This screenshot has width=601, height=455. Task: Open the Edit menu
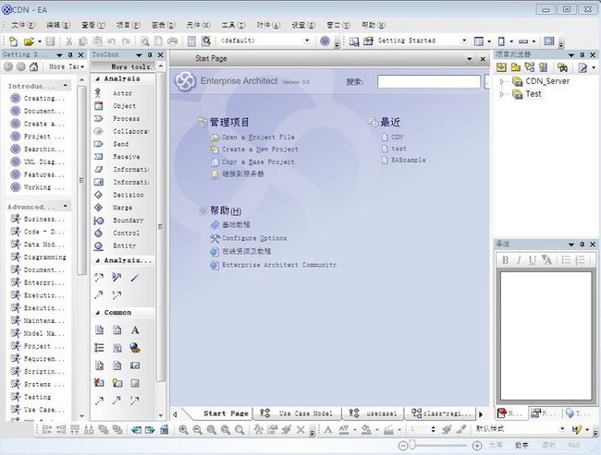pyautogui.click(x=58, y=25)
